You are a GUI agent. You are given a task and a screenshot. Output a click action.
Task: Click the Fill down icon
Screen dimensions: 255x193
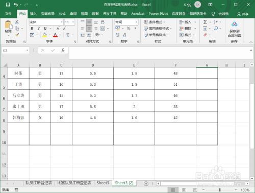[x=205, y=29]
